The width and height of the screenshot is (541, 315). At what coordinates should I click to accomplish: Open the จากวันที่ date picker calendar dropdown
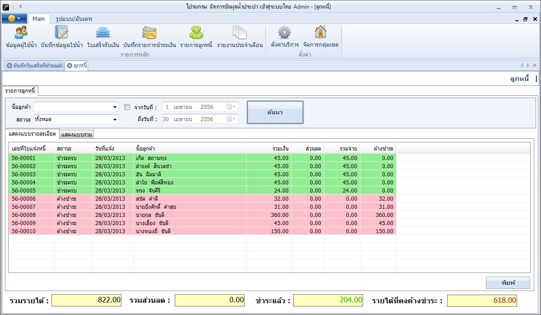tap(232, 107)
